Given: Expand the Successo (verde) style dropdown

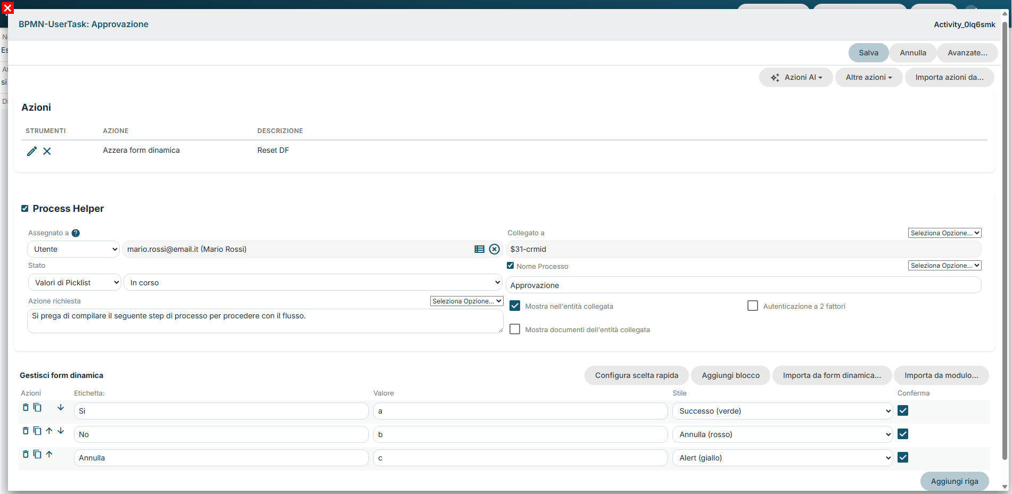Looking at the screenshot, I should pyautogui.click(x=782, y=411).
